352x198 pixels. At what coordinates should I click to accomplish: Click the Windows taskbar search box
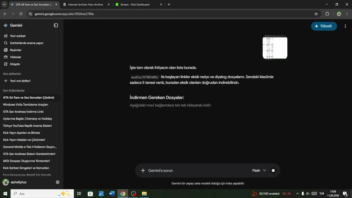pyautogui.click(x=42, y=194)
